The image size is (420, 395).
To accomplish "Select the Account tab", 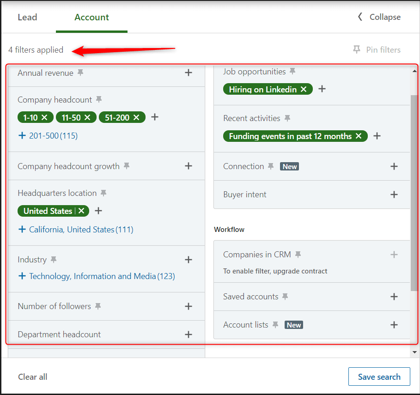I will tap(91, 17).
